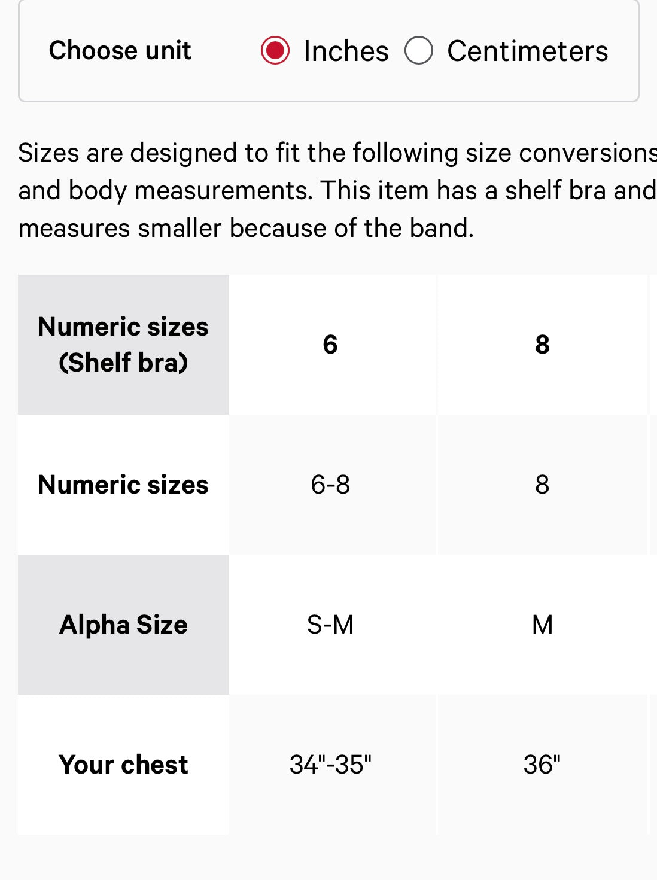657x880 pixels.
Task: Click the 34"-35" chest measurement cell
Action: coord(330,765)
